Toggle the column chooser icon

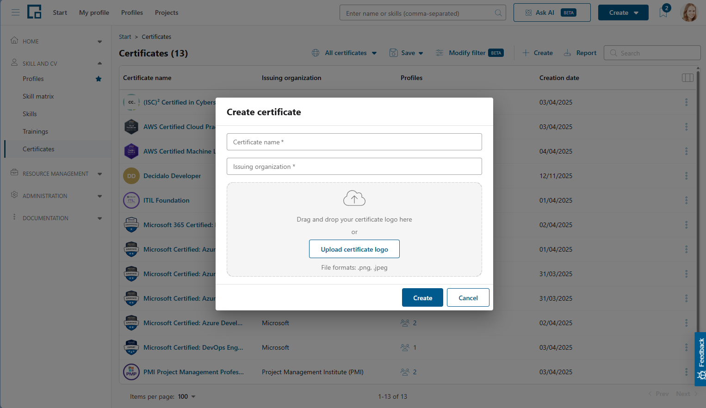(687, 78)
